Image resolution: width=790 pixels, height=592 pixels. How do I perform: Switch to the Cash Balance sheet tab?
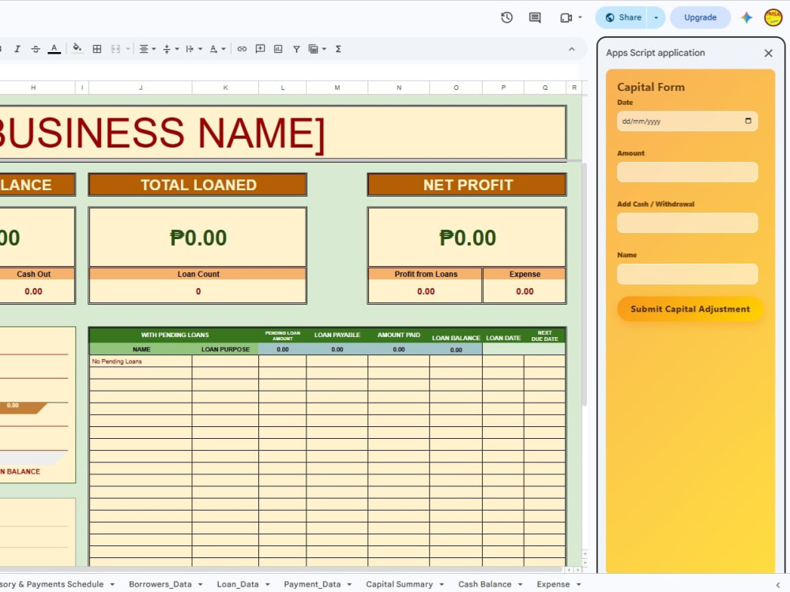(x=485, y=584)
